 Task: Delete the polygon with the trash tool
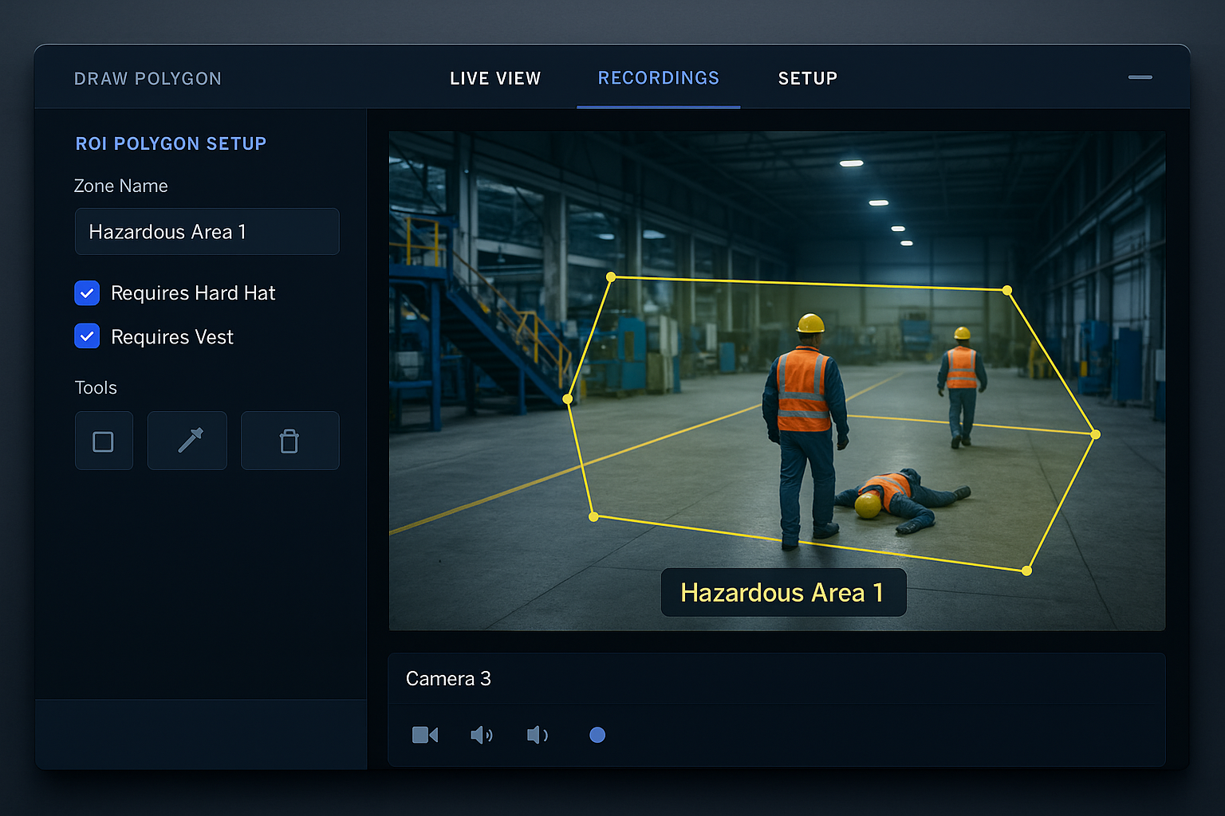click(x=290, y=440)
